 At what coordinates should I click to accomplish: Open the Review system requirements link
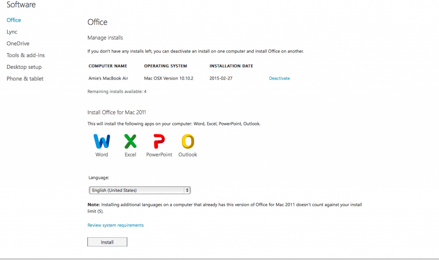tap(116, 225)
